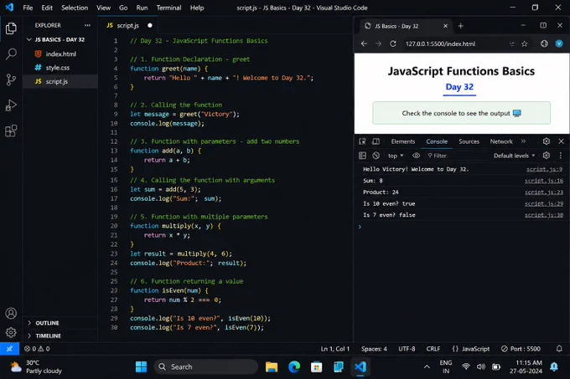This screenshot has width=570, height=379.
Task: Open console settings gear
Action: (547, 156)
